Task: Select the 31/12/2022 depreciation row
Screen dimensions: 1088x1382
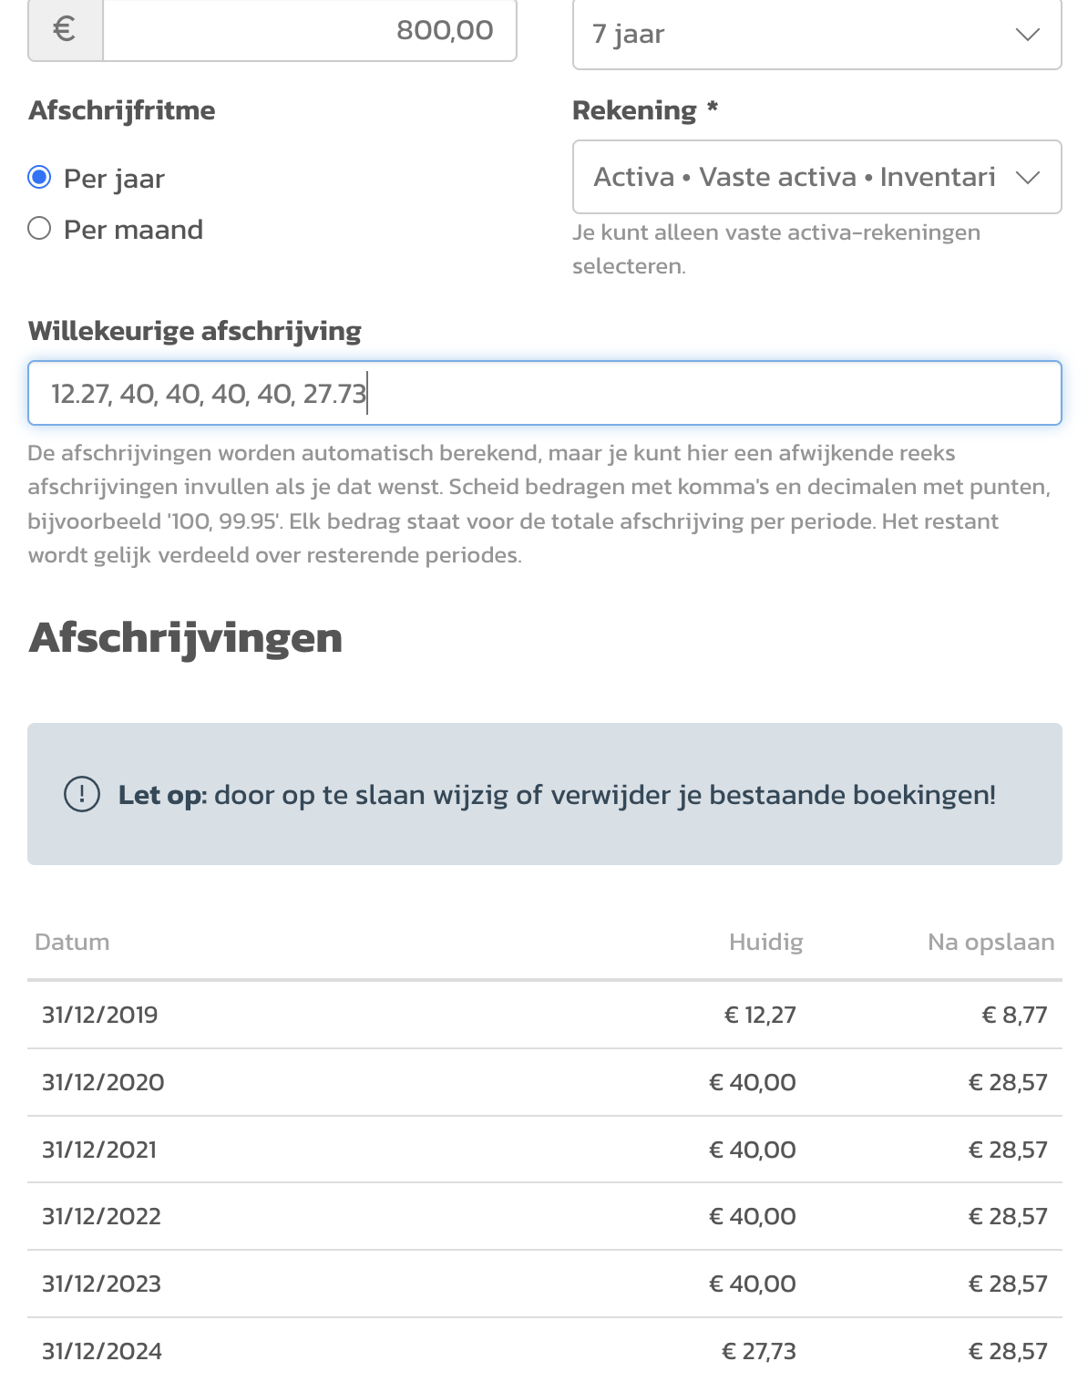Action: (545, 1216)
